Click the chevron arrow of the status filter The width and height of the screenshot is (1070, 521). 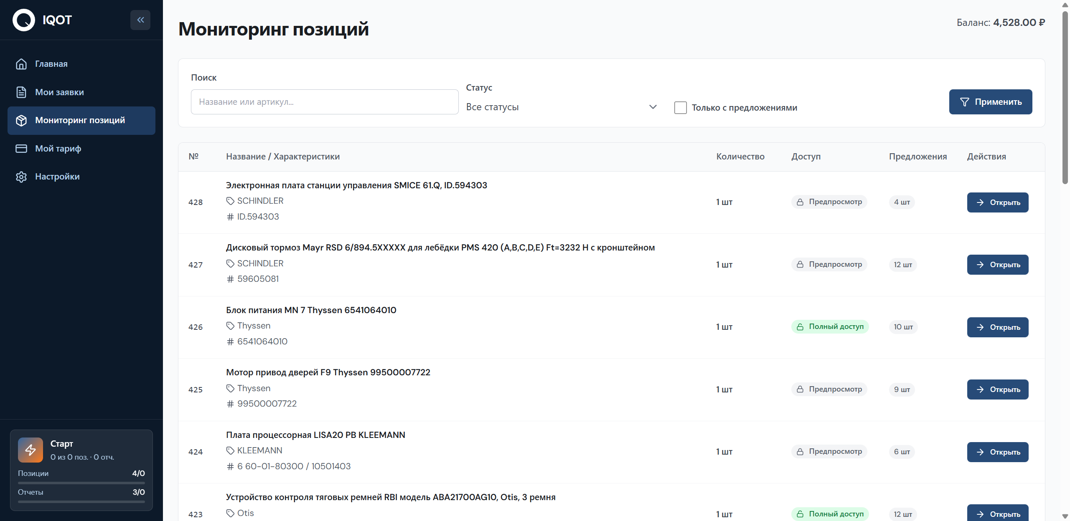(x=653, y=107)
